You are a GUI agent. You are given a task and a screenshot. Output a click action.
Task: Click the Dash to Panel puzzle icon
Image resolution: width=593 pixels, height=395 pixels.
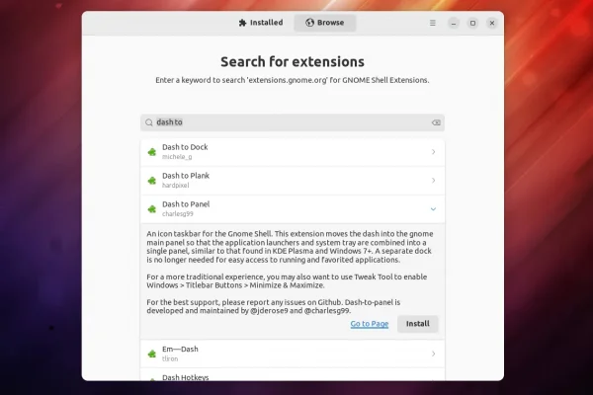pos(152,209)
